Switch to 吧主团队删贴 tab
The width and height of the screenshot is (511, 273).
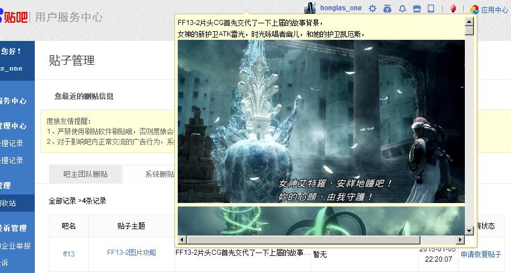[85, 174]
